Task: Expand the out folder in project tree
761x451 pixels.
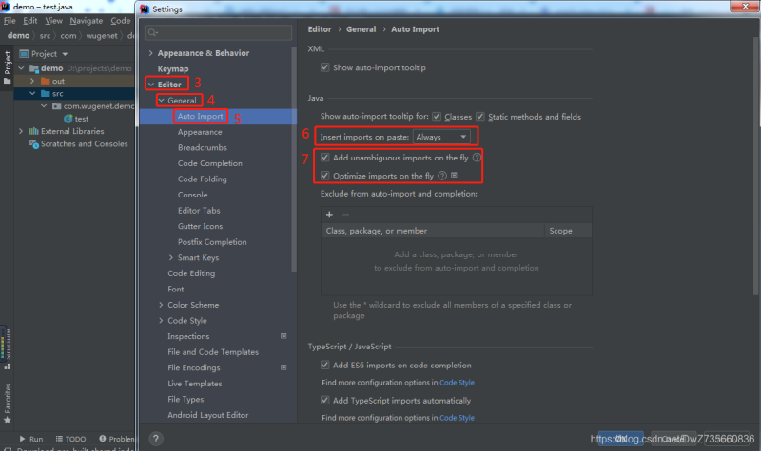Action: pos(32,81)
